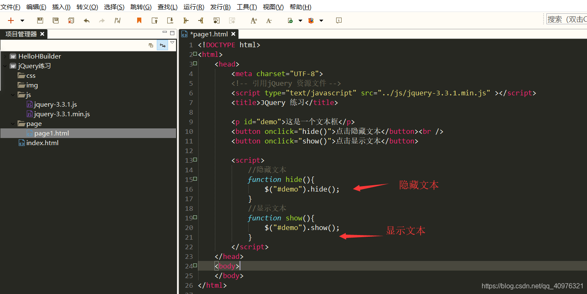Decrease font size with the A- icon
The height and width of the screenshot is (294, 587).
(x=269, y=20)
